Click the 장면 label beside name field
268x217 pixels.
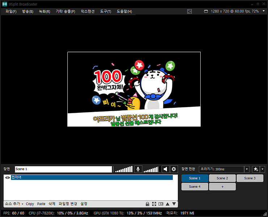(7, 169)
